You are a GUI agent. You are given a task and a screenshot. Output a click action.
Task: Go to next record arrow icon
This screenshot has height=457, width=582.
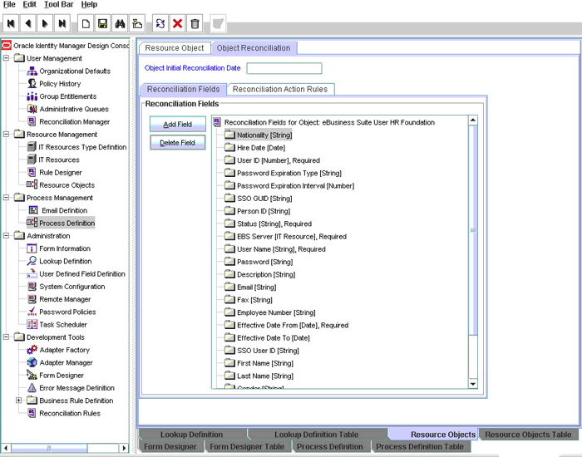45,24
